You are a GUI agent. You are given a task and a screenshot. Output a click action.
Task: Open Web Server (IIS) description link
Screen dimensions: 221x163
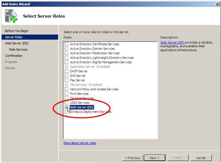click(172, 43)
